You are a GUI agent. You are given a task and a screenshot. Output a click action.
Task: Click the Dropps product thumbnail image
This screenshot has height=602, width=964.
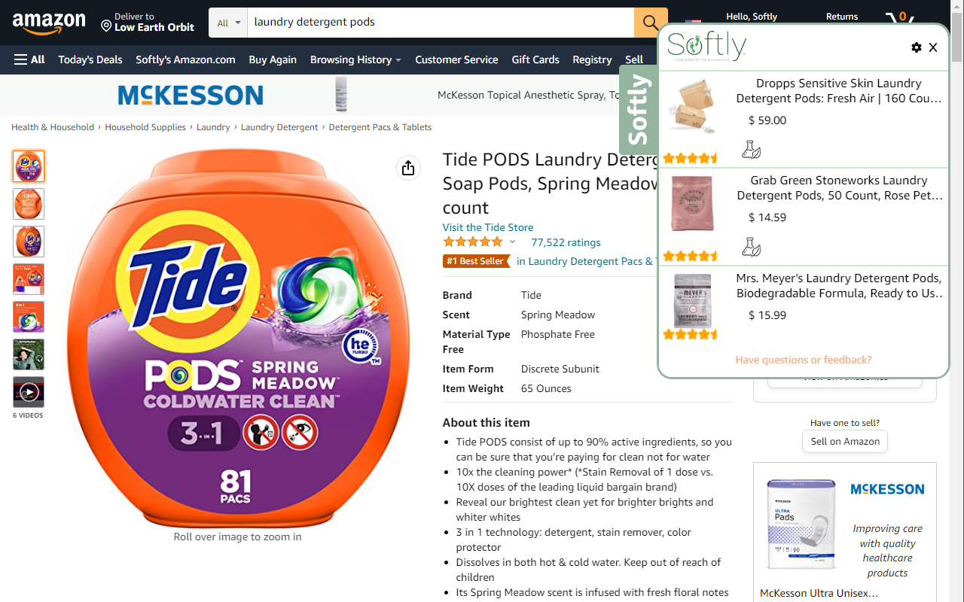(692, 107)
